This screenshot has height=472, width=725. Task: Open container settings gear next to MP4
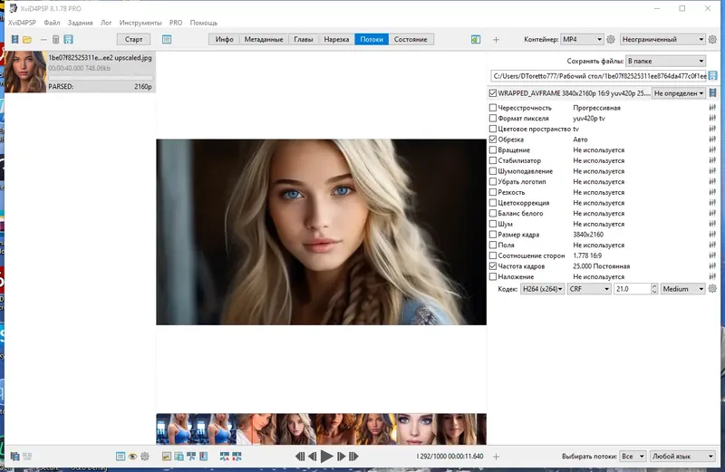point(611,40)
